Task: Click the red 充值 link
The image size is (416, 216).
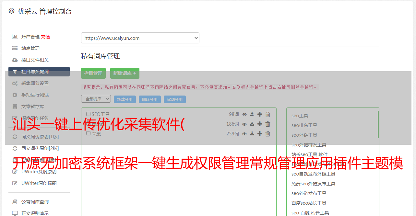Action: click(45, 37)
